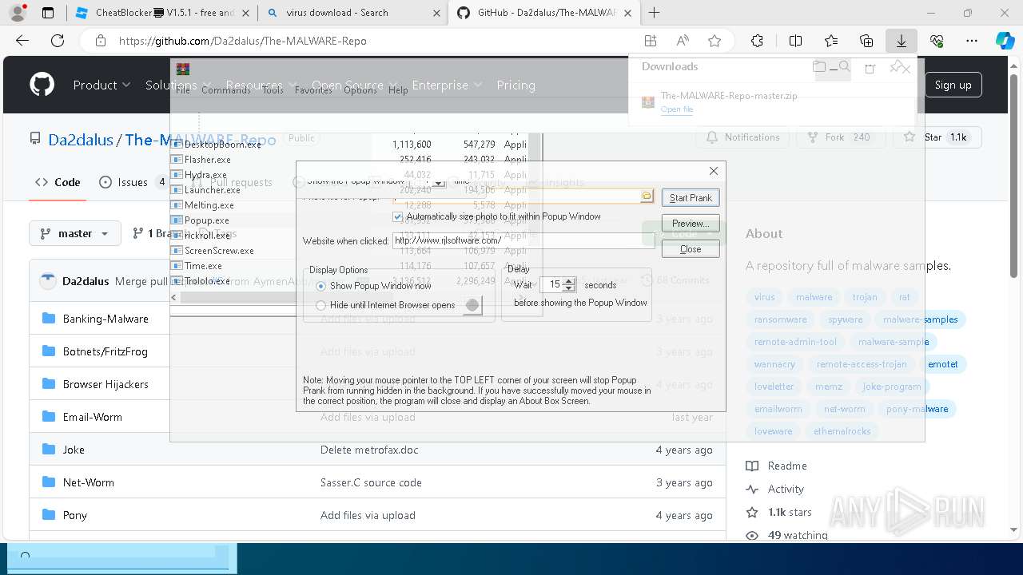
Task: Click the Edge address bar URL
Action: point(243,41)
